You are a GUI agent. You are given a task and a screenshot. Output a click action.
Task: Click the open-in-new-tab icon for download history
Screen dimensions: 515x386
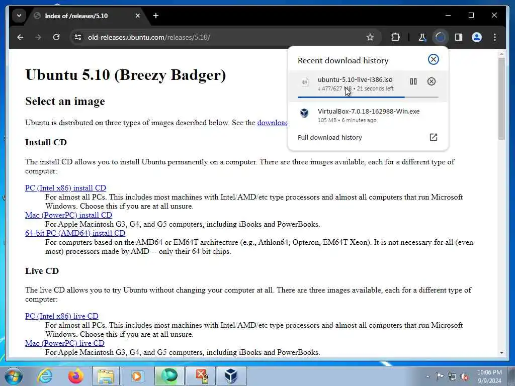pos(433,137)
